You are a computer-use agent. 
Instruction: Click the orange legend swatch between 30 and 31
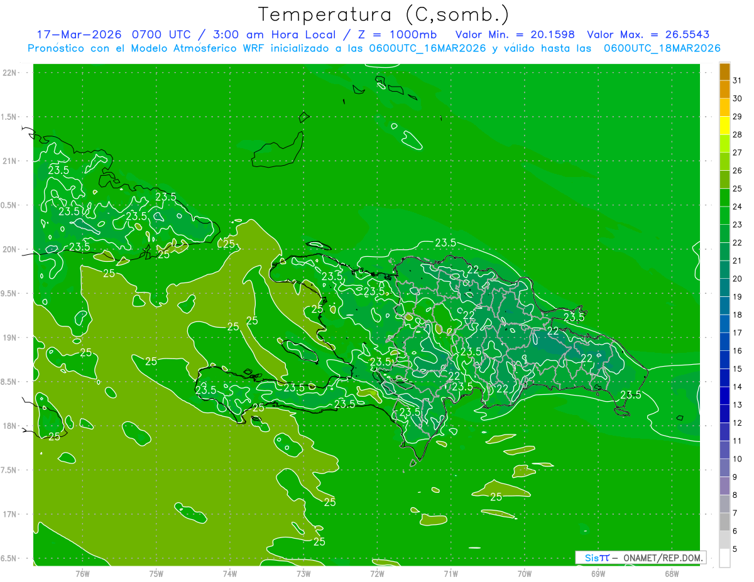[x=724, y=90]
